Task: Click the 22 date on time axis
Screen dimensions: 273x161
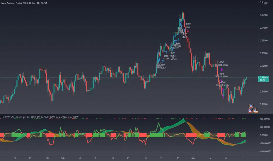Action: [161, 158]
